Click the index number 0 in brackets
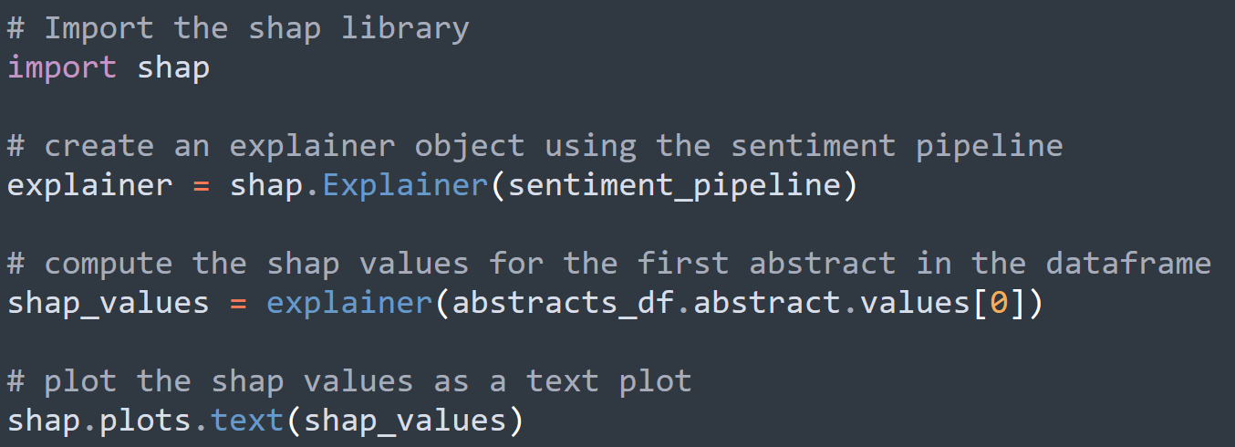 pos(999,303)
